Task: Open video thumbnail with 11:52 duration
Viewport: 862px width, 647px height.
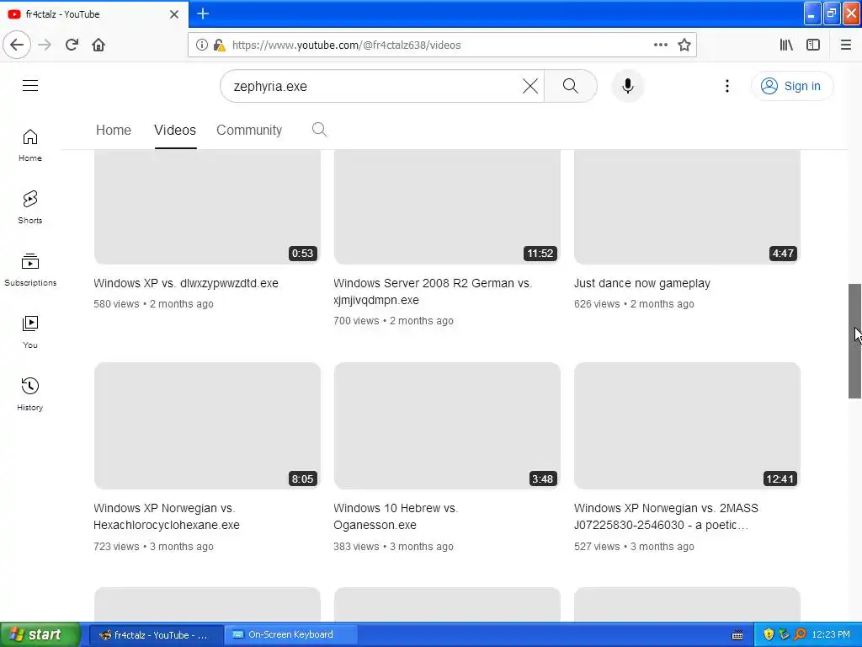Action: click(447, 206)
